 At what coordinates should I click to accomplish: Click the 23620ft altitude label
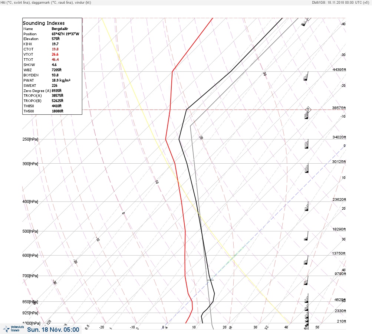tap(339, 199)
